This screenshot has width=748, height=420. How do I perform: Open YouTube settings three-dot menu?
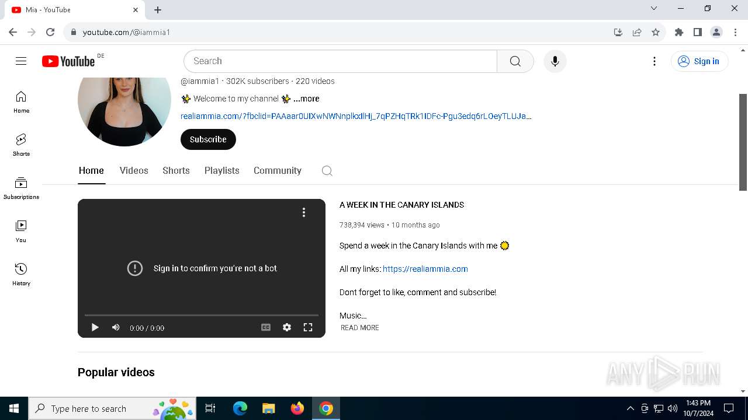(x=654, y=61)
